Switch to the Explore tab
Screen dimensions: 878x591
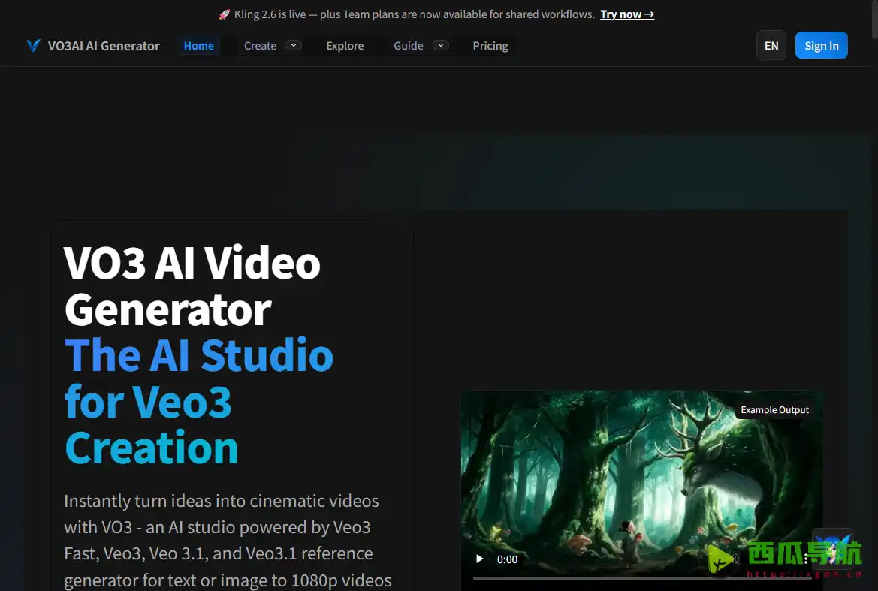pos(345,45)
